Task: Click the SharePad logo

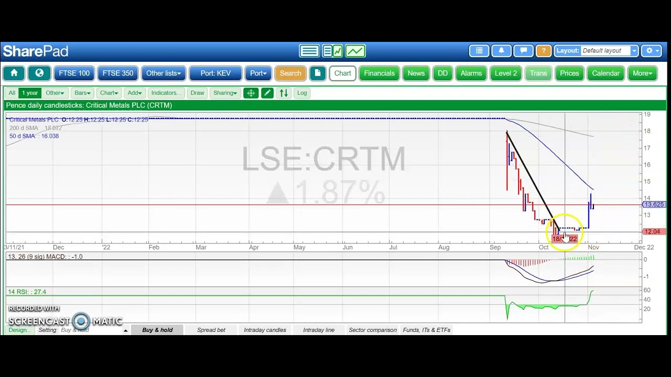Action: pyautogui.click(x=36, y=51)
